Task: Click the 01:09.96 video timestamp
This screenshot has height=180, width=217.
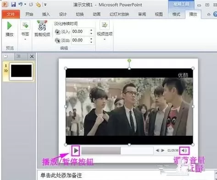Action: pos(172,150)
